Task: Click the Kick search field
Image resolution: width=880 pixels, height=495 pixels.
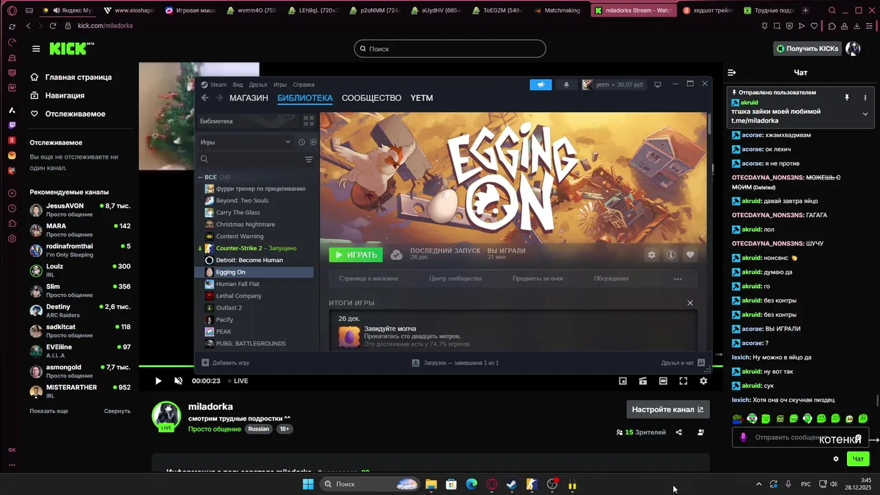Action: pos(450,49)
